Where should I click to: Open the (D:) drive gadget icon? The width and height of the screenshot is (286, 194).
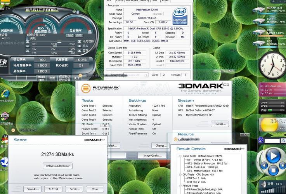(x=259, y=21)
